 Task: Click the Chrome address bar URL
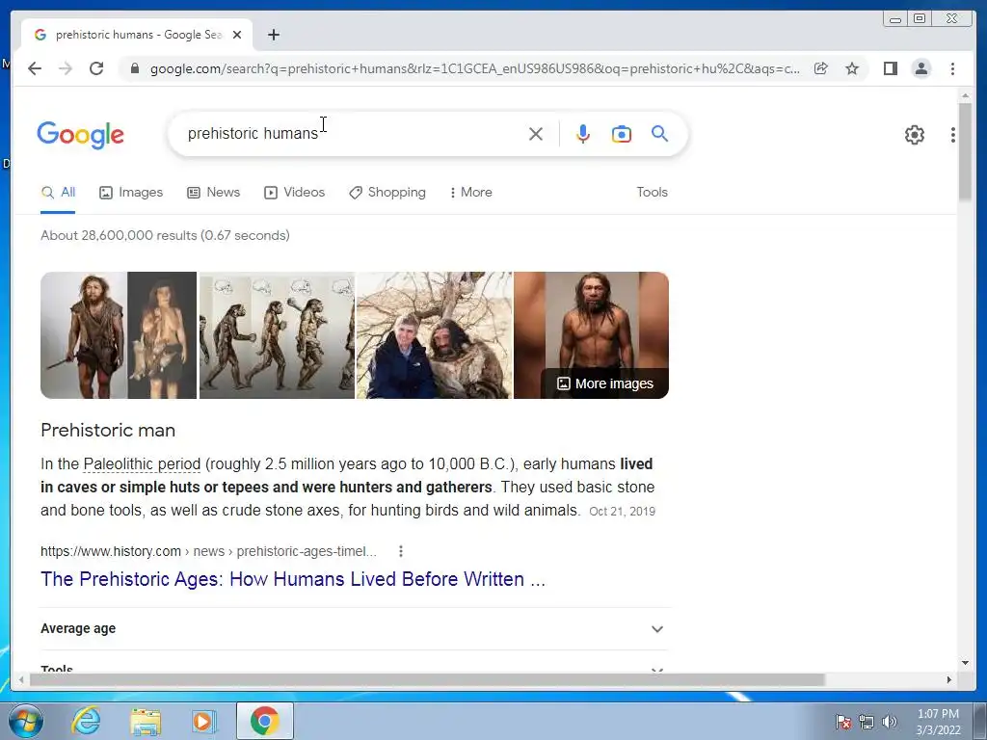pyautogui.click(x=474, y=68)
